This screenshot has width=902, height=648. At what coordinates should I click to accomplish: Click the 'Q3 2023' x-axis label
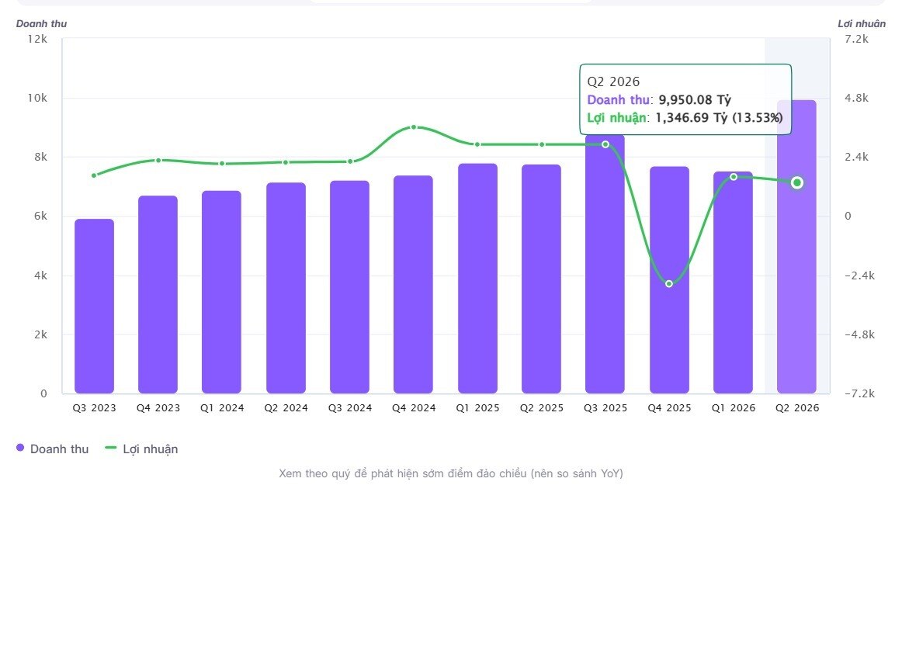95,407
